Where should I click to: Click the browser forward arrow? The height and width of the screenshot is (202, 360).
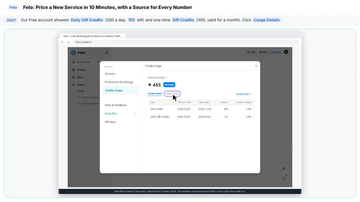[68, 42]
